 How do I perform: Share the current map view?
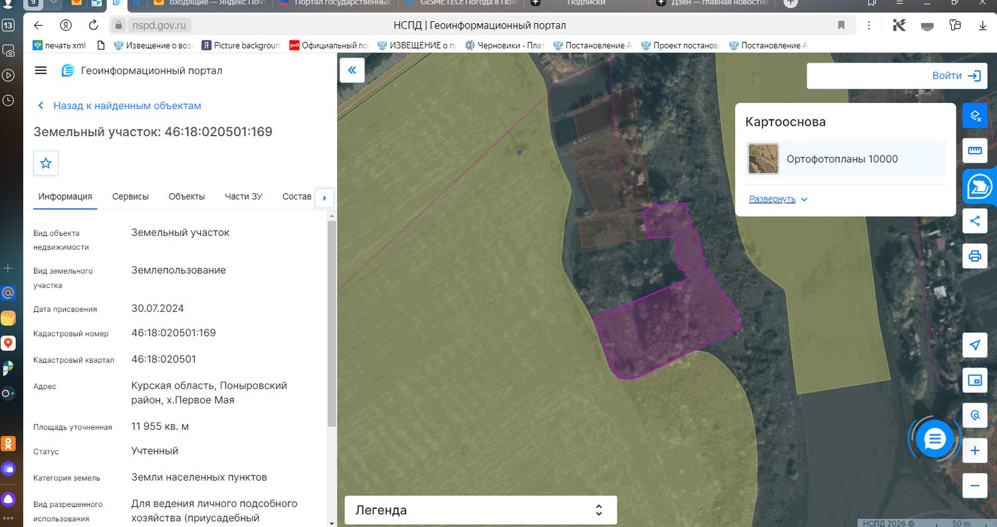pyautogui.click(x=975, y=221)
